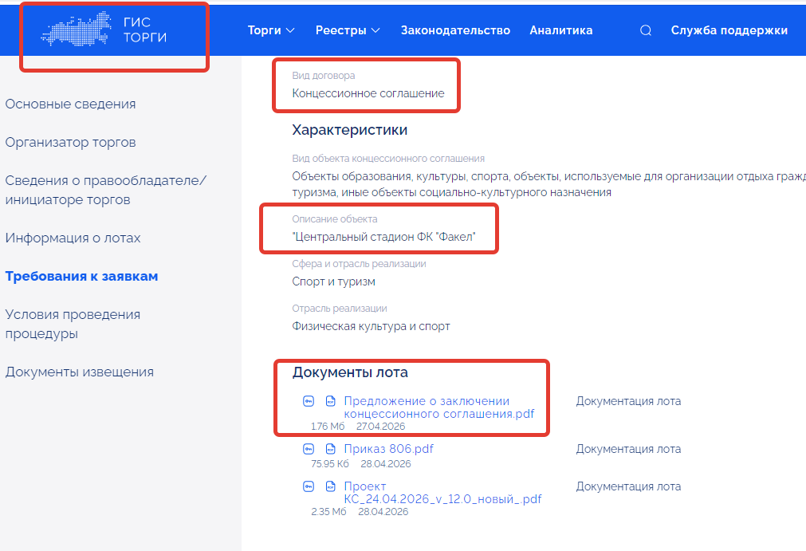The width and height of the screenshot is (806, 551).
Task: Click signature key icon beside Приказ 806.pdf
Action: pyautogui.click(x=309, y=449)
